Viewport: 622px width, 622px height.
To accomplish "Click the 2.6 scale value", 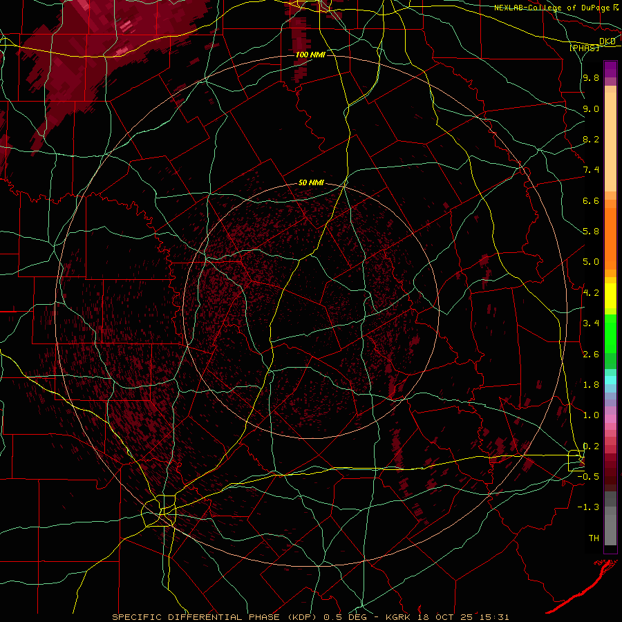I will coord(591,355).
